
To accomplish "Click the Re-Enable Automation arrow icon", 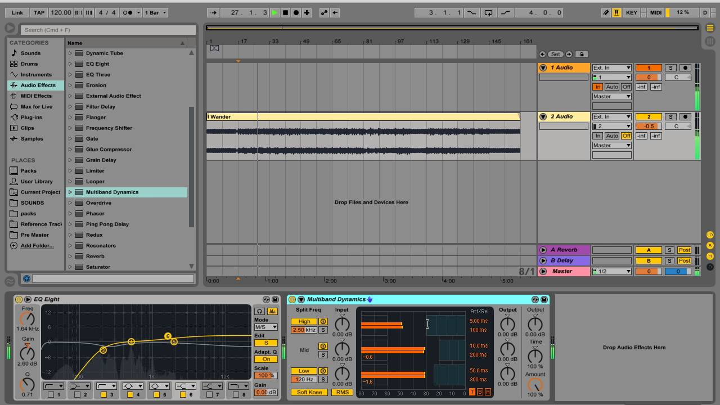I will (335, 12).
